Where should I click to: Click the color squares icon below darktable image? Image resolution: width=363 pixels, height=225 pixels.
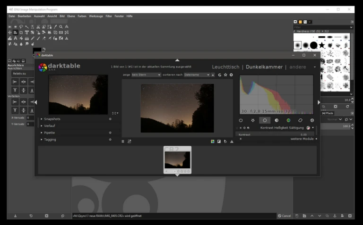(x=213, y=142)
